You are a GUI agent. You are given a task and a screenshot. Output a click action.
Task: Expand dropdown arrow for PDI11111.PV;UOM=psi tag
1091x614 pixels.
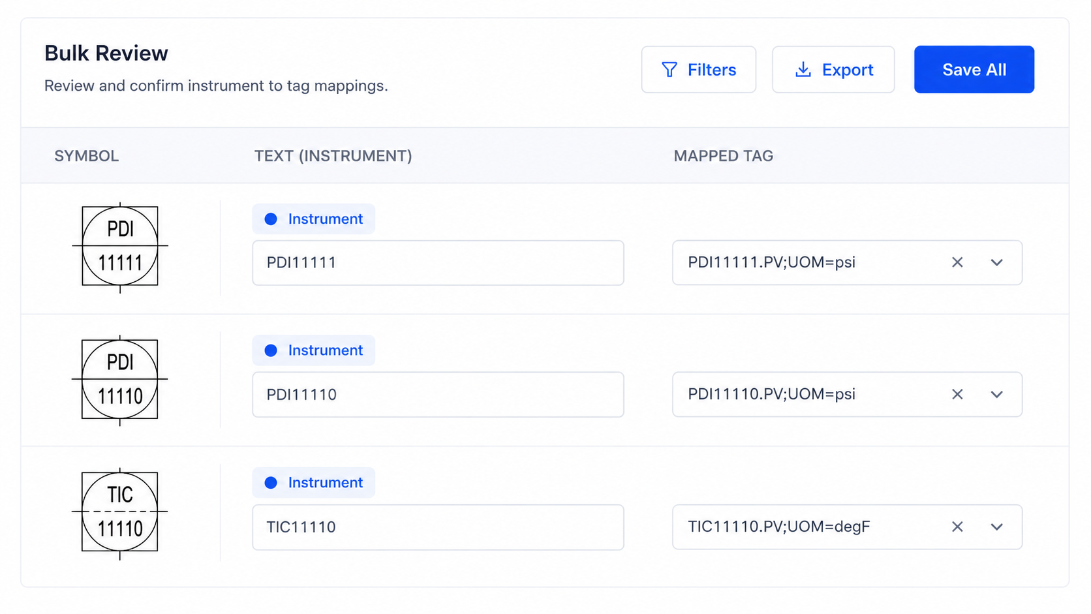click(x=996, y=262)
